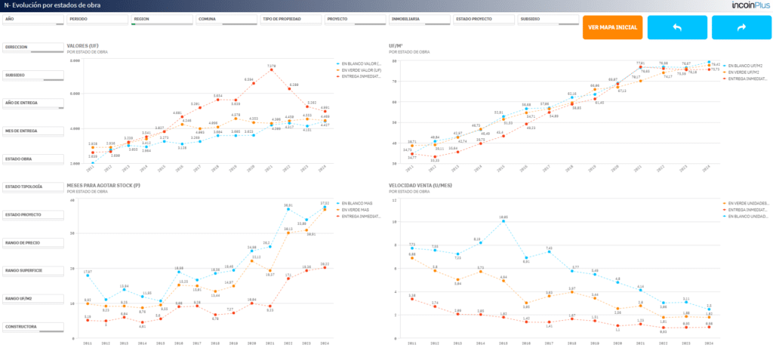
Task: Open the COMUNA filter dropdown
Action: point(226,20)
